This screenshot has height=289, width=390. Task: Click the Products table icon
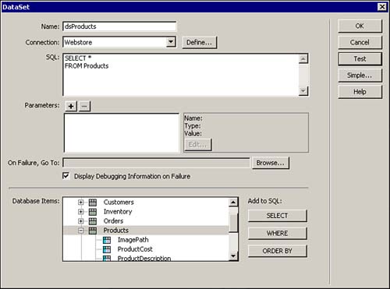coord(93,231)
